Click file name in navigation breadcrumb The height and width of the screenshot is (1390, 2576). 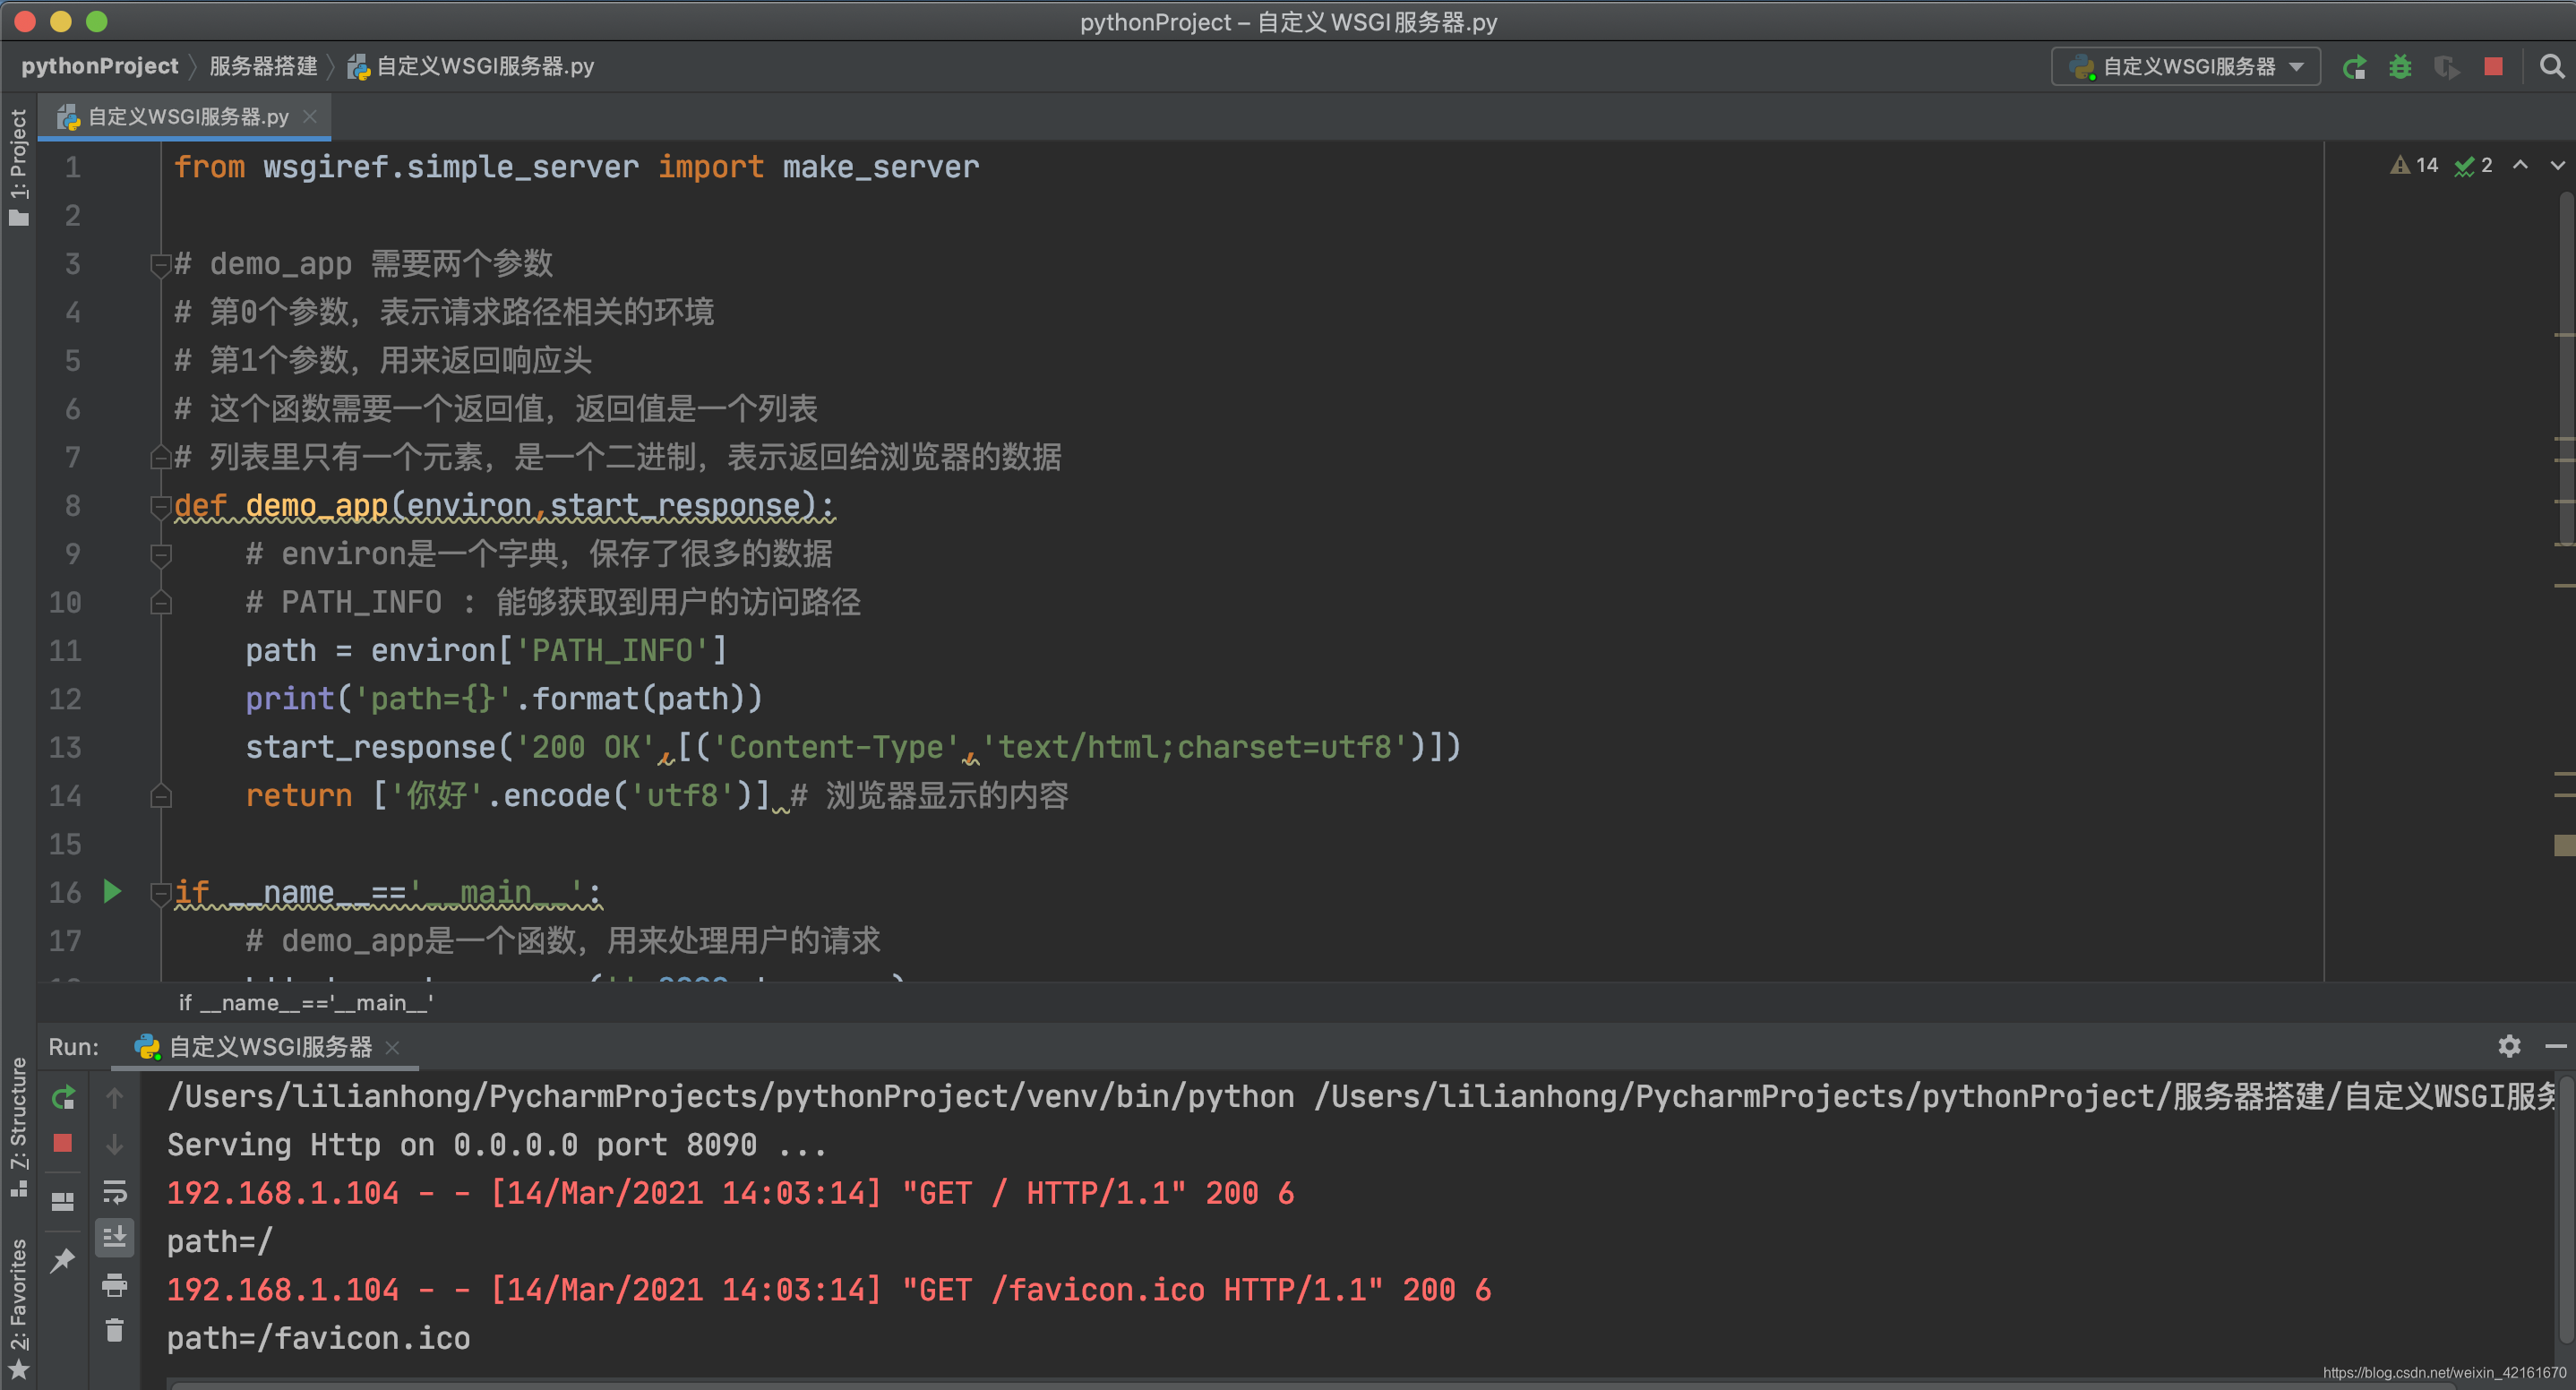pos(471,66)
